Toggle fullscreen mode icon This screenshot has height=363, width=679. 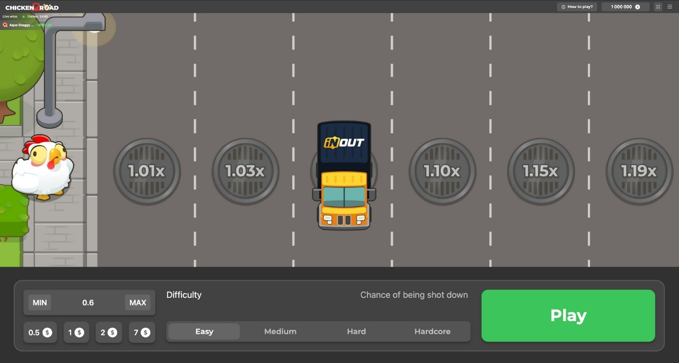[x=658, y=7]
